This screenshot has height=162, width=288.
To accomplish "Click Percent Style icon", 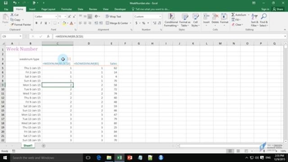I will tap(144, 23).
